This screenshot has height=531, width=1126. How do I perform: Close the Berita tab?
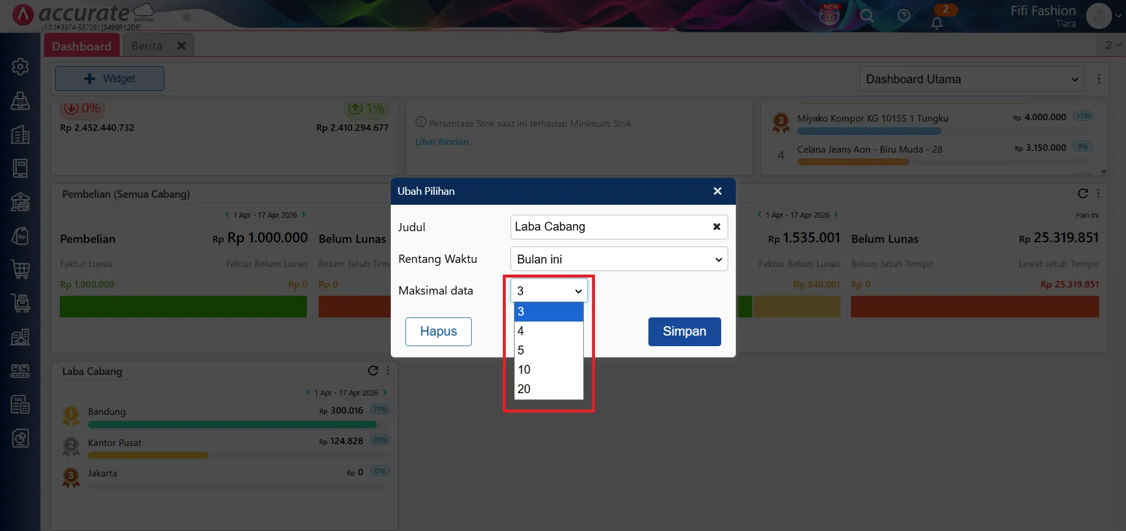pyautogui.click(x=181, y=46)
